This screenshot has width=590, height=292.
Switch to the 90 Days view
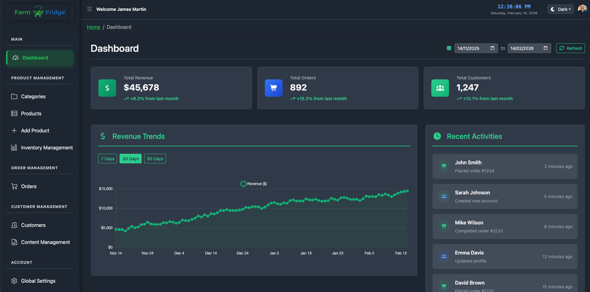point(155,158)
